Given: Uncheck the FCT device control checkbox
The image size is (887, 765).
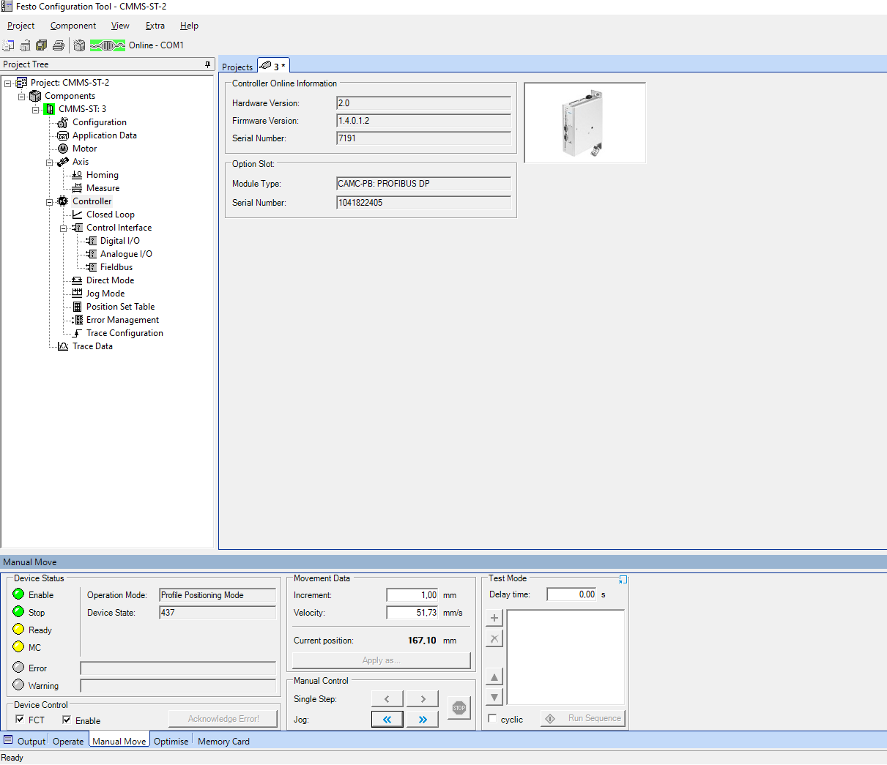Looking at the screenshot, I should pyautogui.click(x=20, y=720).
